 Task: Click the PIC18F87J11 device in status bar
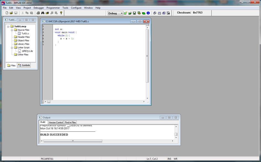pyautogui.click(x=47, y=159)
